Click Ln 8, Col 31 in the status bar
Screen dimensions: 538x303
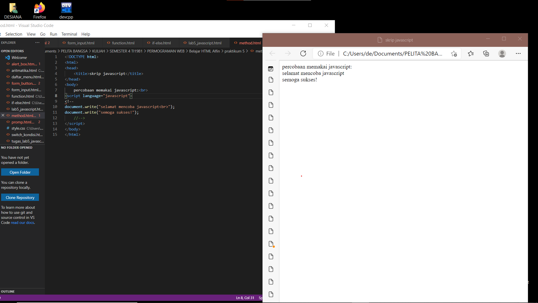click(x=245, y=298)
